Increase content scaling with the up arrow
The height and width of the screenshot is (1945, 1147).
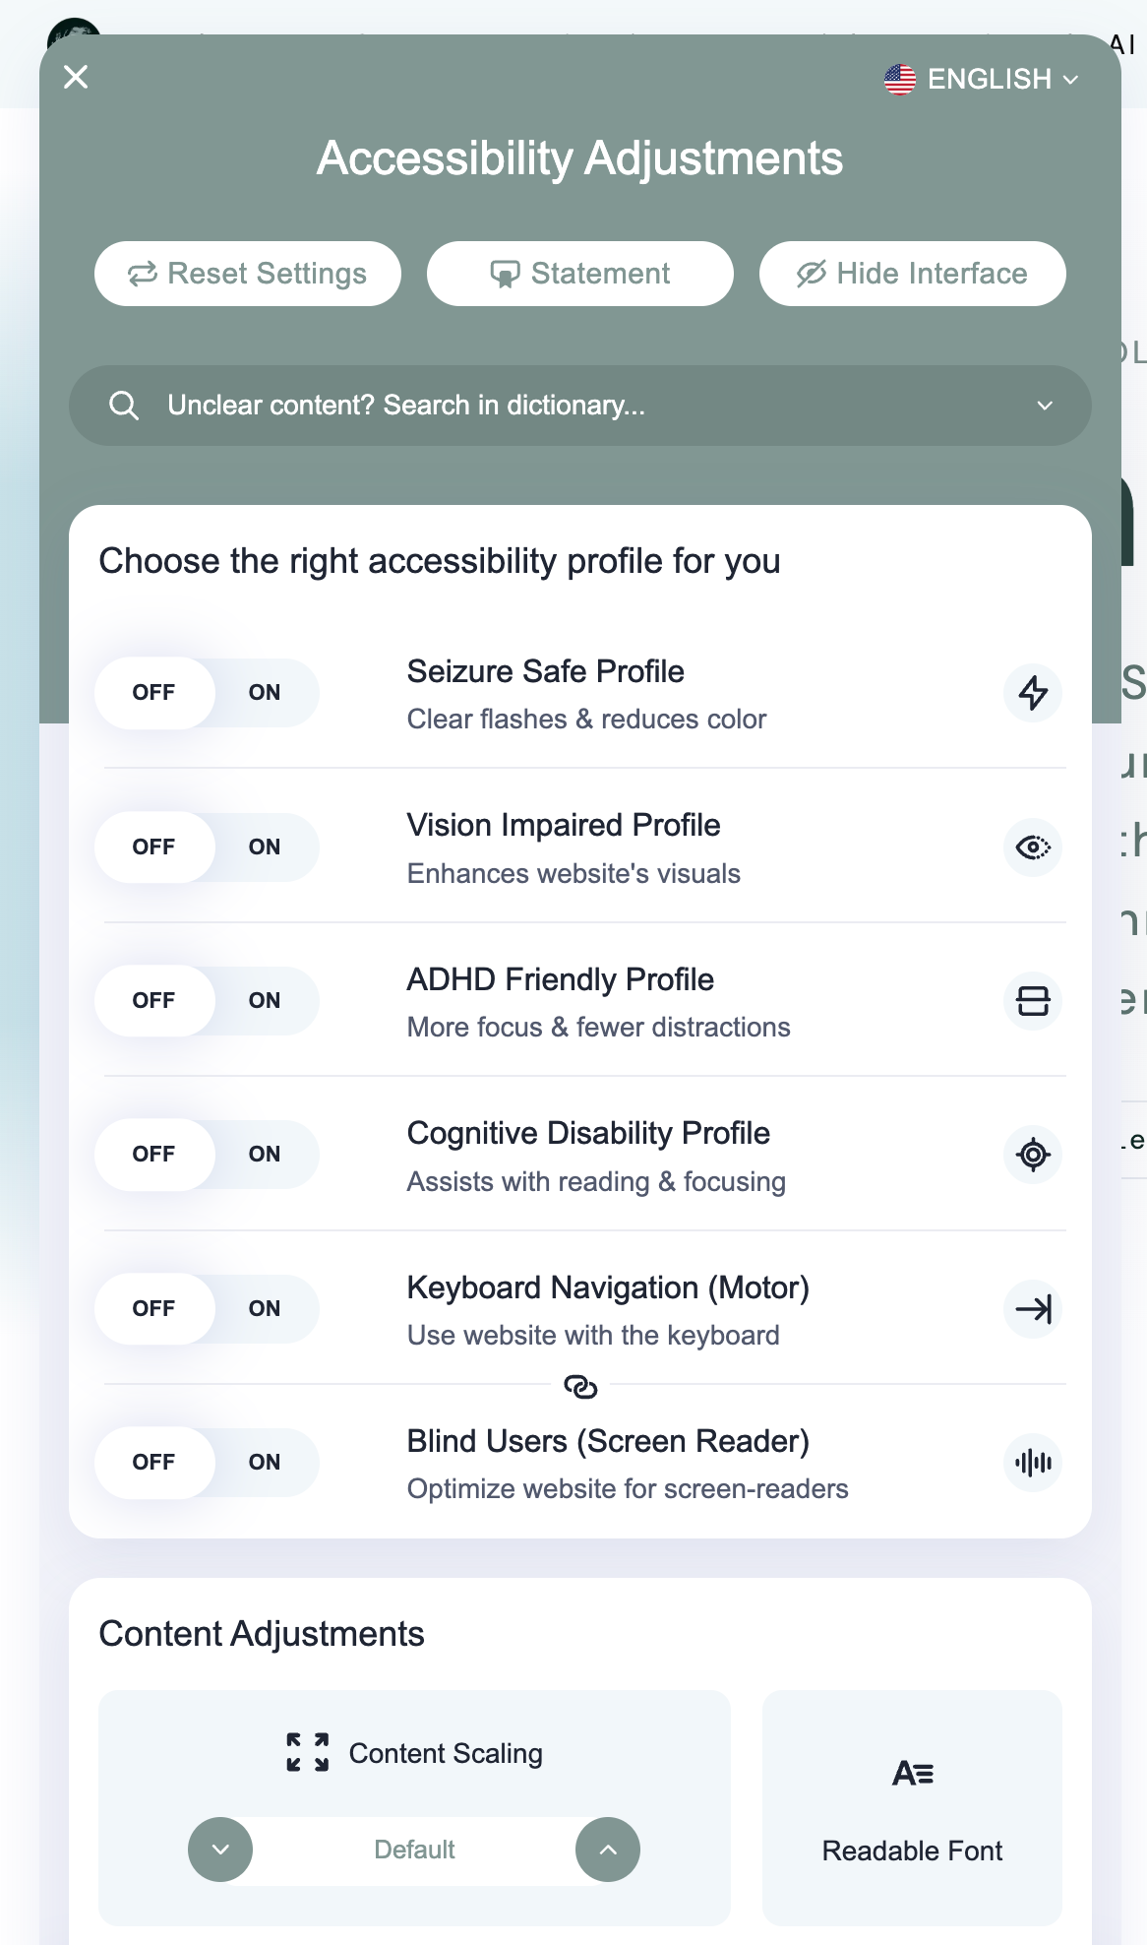click(x=608, y=1850)
